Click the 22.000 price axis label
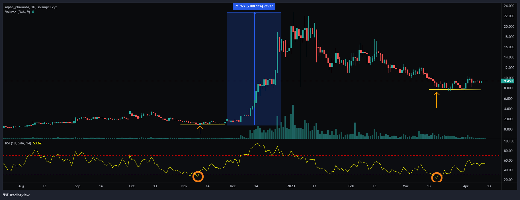 tap(509, 16)
